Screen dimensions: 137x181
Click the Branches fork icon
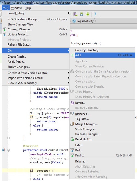(x=72, y=114)
